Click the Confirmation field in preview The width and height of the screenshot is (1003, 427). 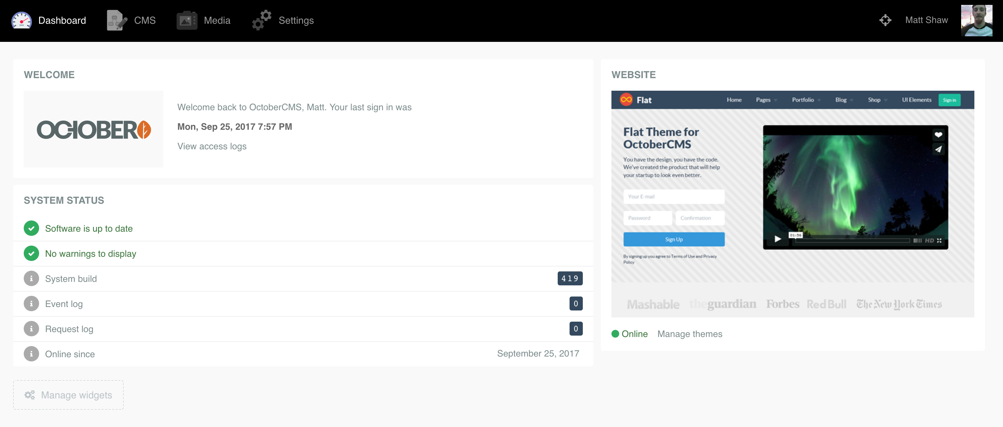tap(700, 218)
